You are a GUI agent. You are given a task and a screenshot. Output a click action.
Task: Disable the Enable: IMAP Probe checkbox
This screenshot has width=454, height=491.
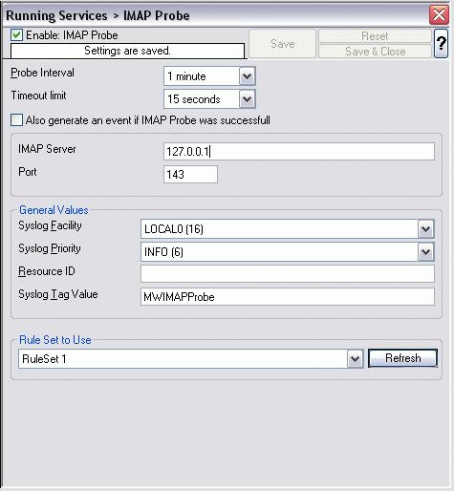[16, 35]
